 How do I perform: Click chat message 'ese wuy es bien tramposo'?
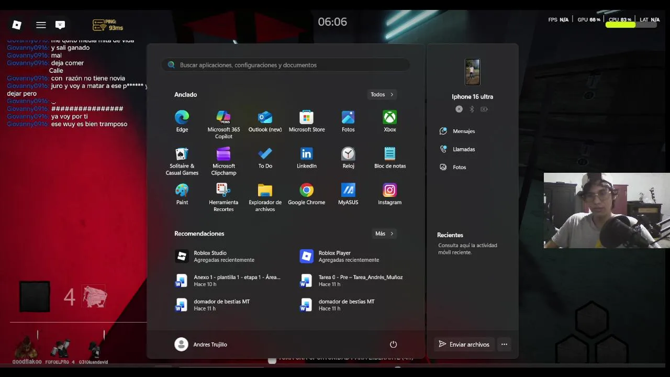tap(89, 124)
